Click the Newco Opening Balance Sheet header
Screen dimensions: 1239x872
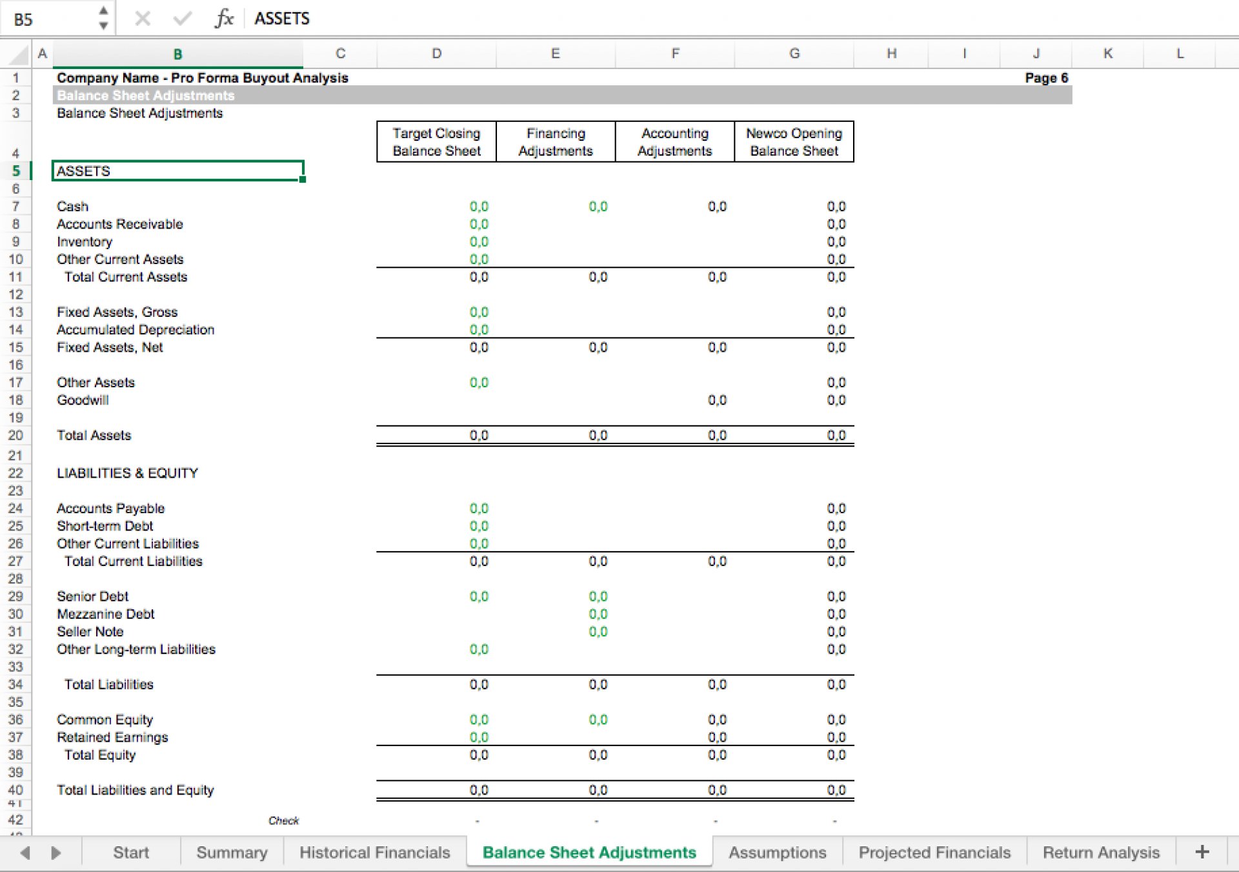tap(794, 142)
